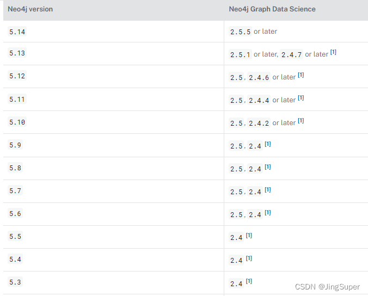The image size is (368, 296).
Task: Click 2.5 value in the 5.12 row
Action: [236, 77]
